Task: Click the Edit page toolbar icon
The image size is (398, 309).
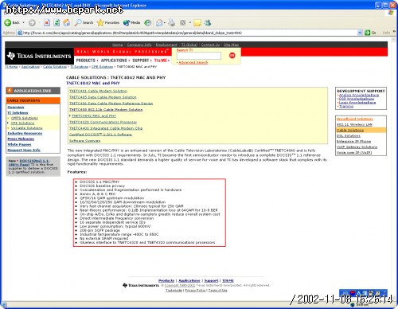Action: coord(183,23)
